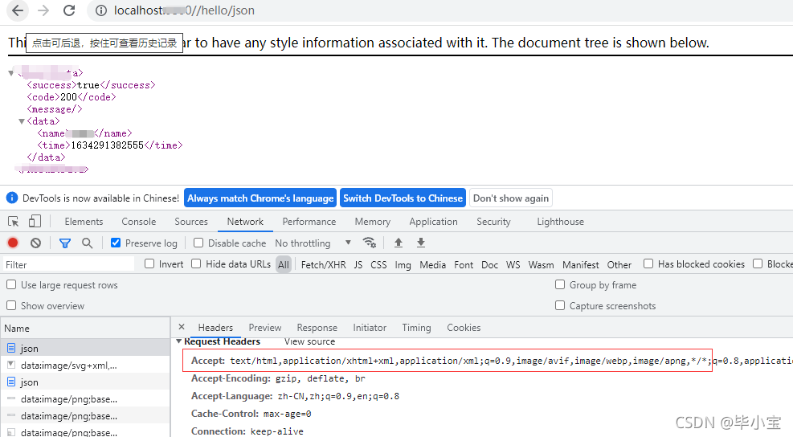793x437 pixels.
Task: Click export HAR download arrow icon
Action: pos(421,243)
